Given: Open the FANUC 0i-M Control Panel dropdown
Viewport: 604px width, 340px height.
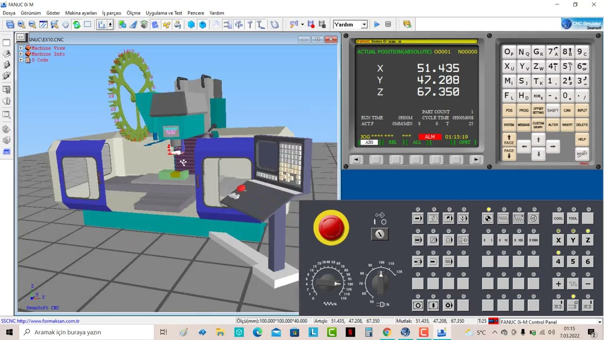Looking at the screenshot, I should click(600, 322).
